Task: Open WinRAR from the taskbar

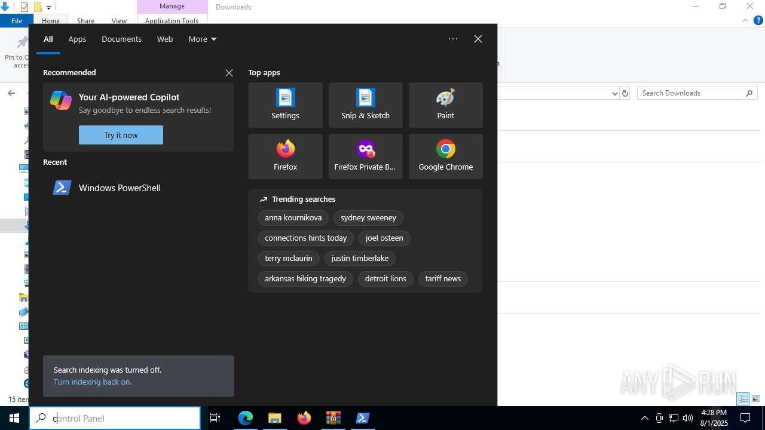Action: tap(333, 418)
